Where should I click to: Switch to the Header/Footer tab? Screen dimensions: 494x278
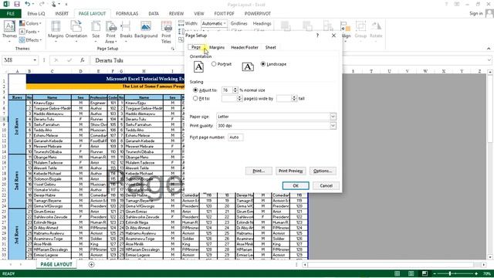[x=245, y=47]
